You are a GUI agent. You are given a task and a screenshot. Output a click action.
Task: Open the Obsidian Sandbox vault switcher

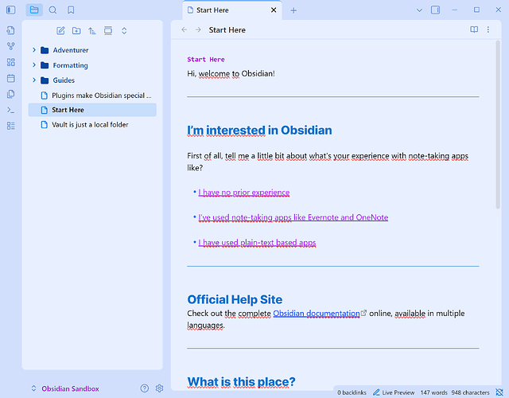pos(65,388)
